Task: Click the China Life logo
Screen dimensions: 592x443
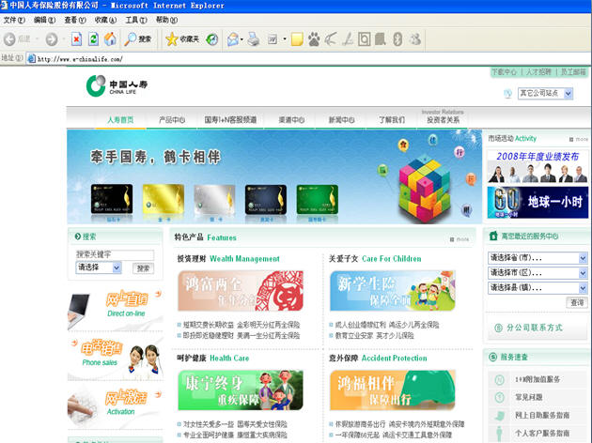Action: [117, 85]
